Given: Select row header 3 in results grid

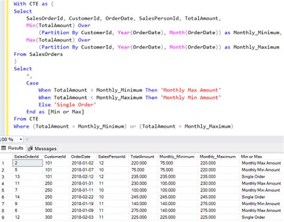Looking at the screenshot, I should (x=3, y=177).
